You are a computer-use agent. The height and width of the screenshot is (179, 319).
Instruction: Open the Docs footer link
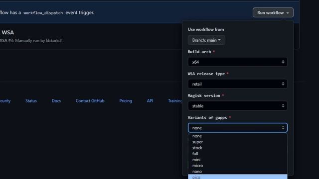(x=56, y=100)
